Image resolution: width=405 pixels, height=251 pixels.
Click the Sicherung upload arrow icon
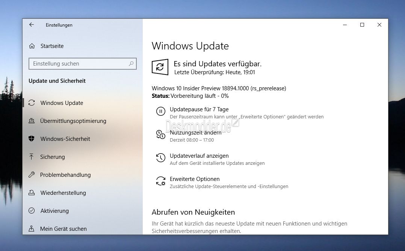(31, 157)
